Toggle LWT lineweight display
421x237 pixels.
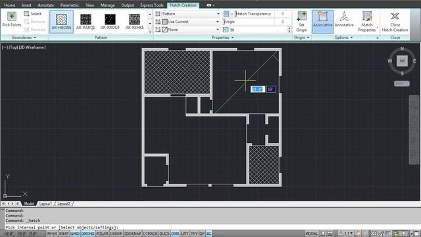click(185, 234)
